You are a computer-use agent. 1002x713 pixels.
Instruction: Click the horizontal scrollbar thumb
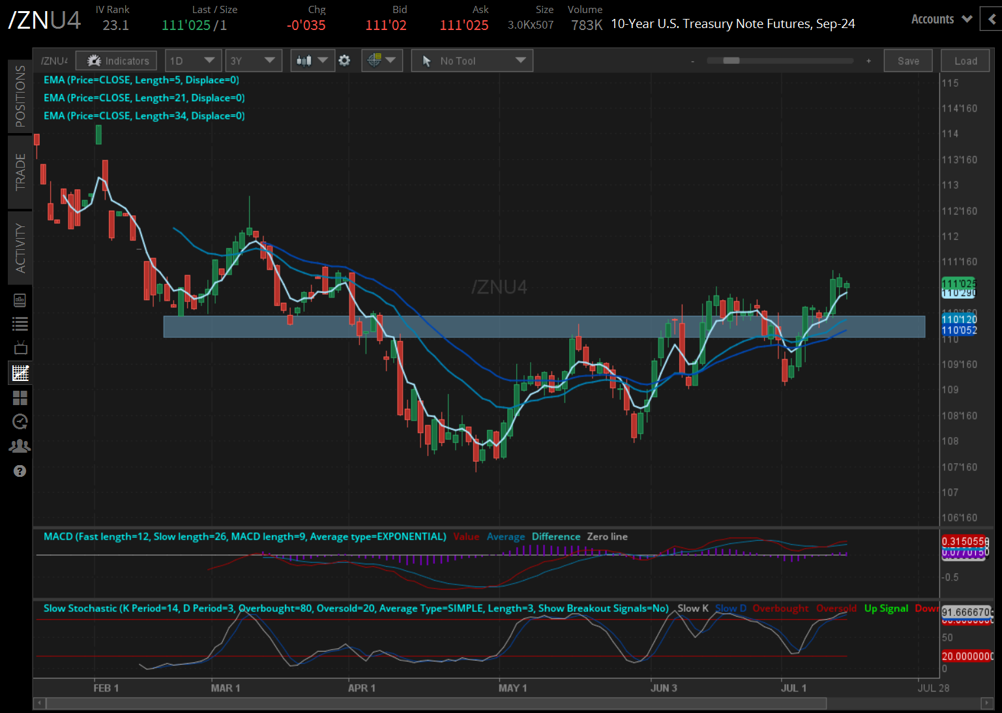[436, 703]
